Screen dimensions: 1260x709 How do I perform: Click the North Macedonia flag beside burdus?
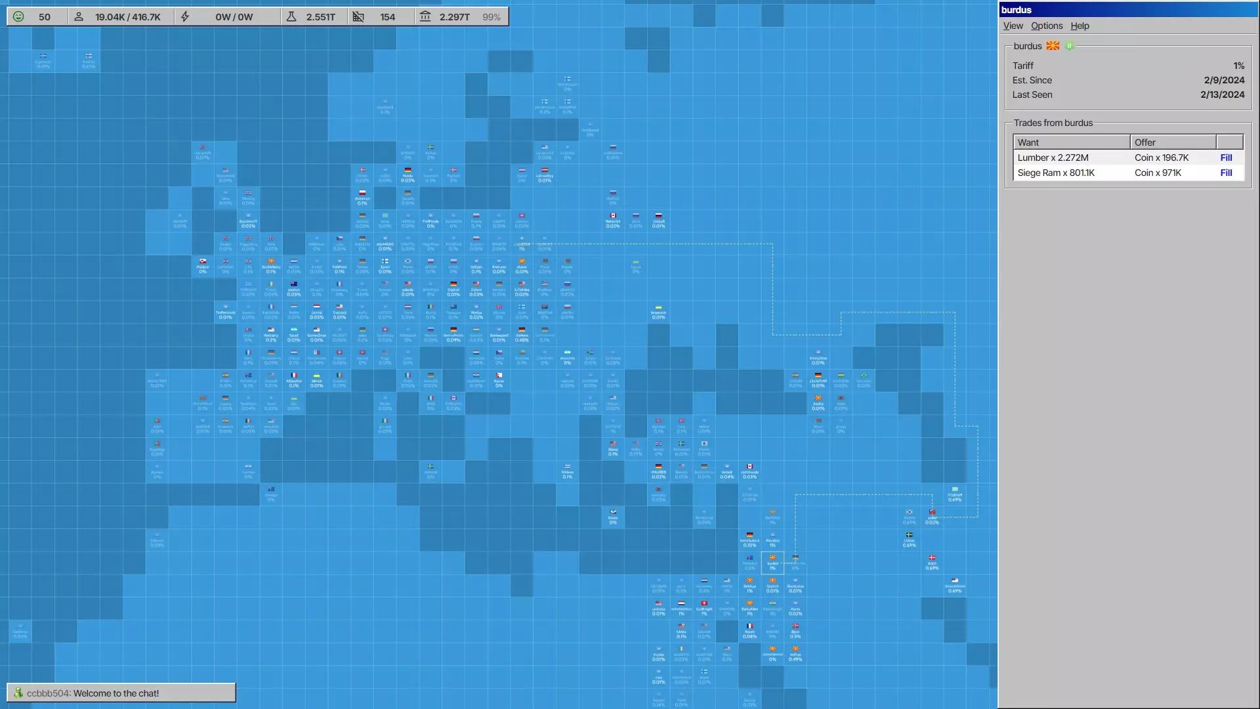click(1053, 46)
